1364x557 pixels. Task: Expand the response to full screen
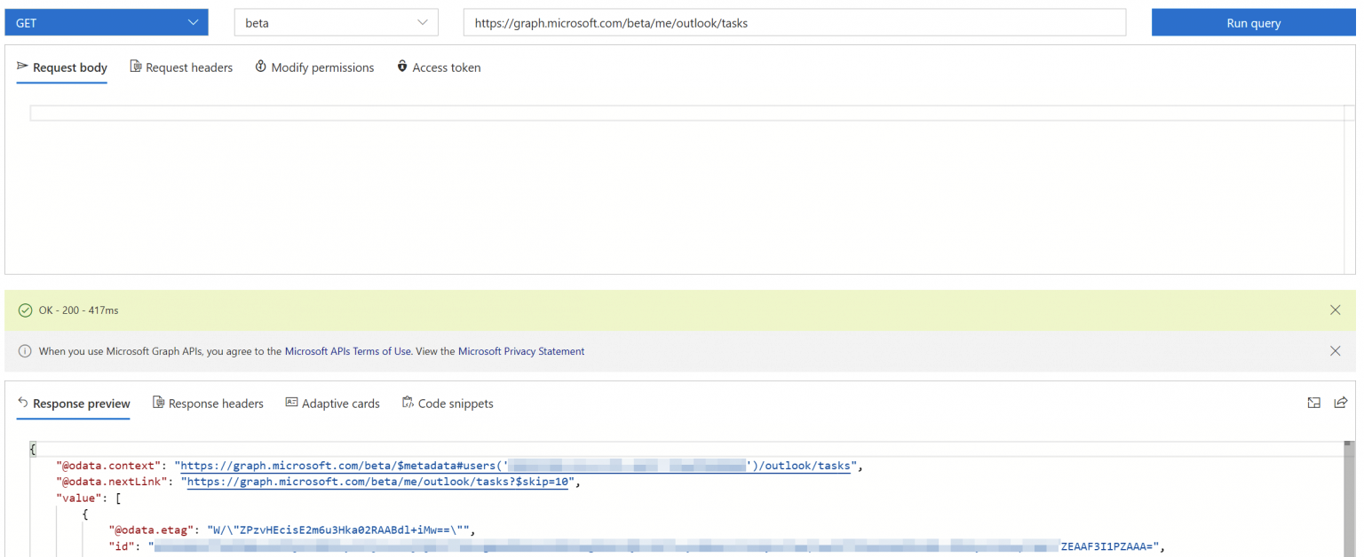[x=1314, y=403]
